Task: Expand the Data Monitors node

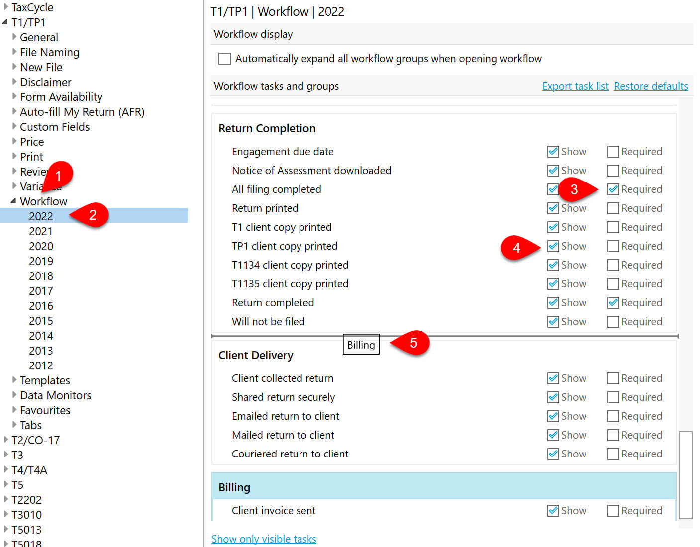Action: (14, 395)
